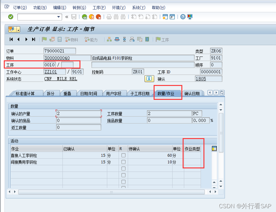Screen dimensions: 276x212
Task: Switch to the 标准值计算 tab
Action: coord(25,94)
